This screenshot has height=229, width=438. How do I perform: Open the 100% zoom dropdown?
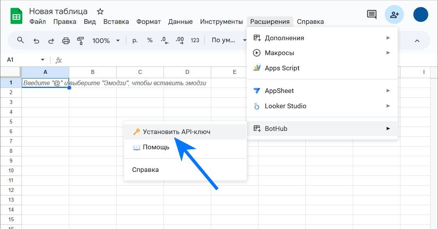[x=106, y=40]
